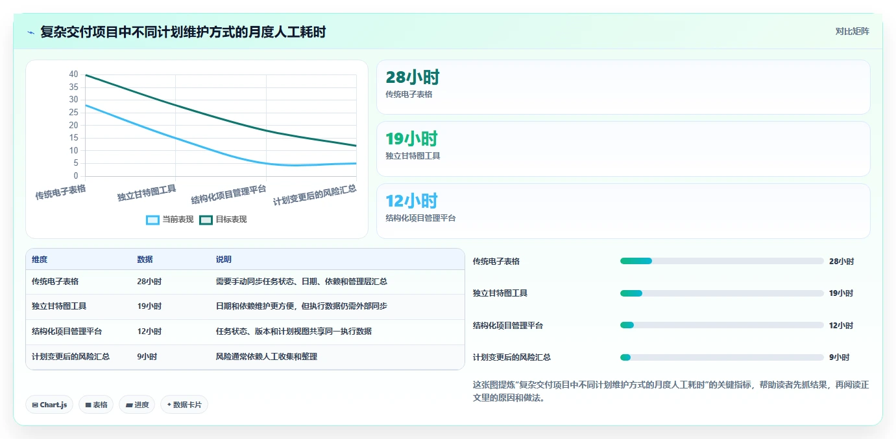Click the 独立甘特图工具 x-axis label on the chart
This screenshot has width=896, height=439.
point(147,193)
